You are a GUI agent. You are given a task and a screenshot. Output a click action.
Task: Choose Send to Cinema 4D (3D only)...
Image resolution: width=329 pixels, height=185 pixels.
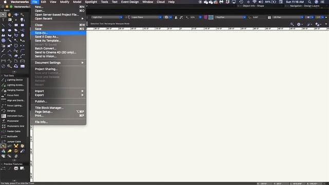click(x=58, y=52)
